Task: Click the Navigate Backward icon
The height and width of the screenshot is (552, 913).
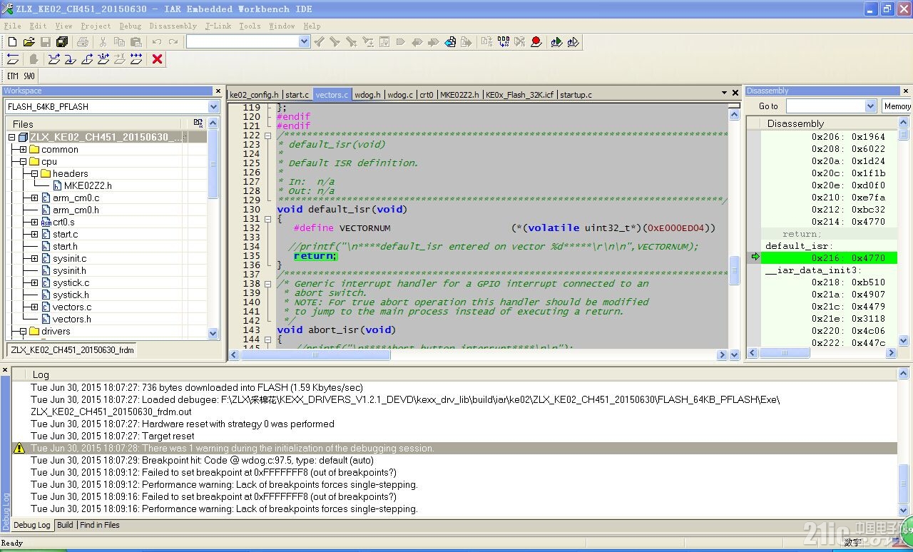Action: tap(450, 42)
